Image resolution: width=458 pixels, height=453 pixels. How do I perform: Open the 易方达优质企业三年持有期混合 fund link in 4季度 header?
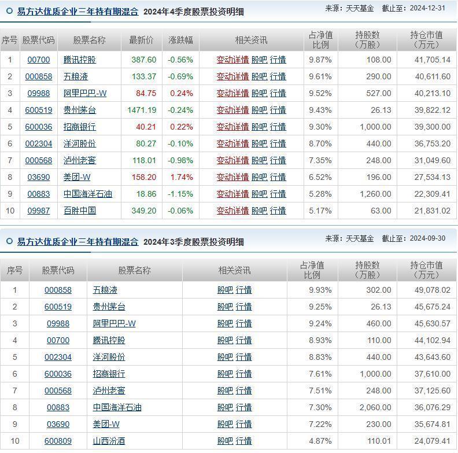[x=77, y=12]
